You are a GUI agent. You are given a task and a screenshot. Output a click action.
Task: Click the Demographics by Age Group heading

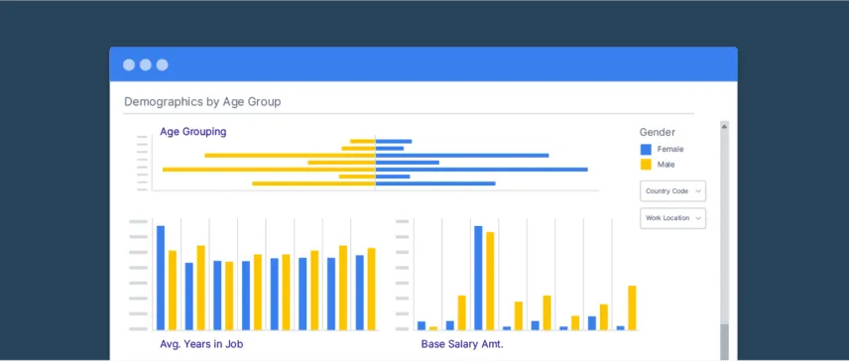(202, 102)
